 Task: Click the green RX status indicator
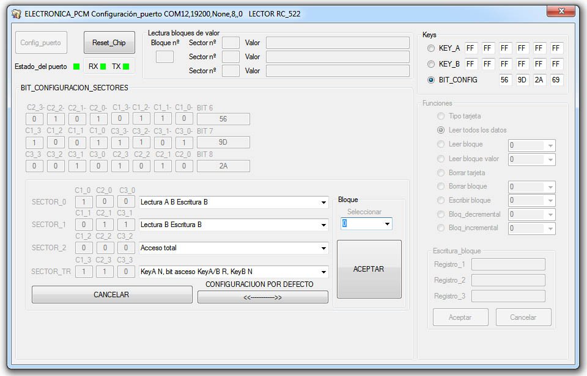pyautogui.click(x=103, y=67)
